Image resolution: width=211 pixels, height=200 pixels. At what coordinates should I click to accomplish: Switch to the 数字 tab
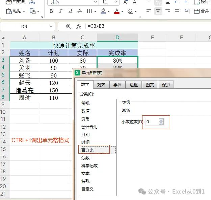(x=85, y=85)
